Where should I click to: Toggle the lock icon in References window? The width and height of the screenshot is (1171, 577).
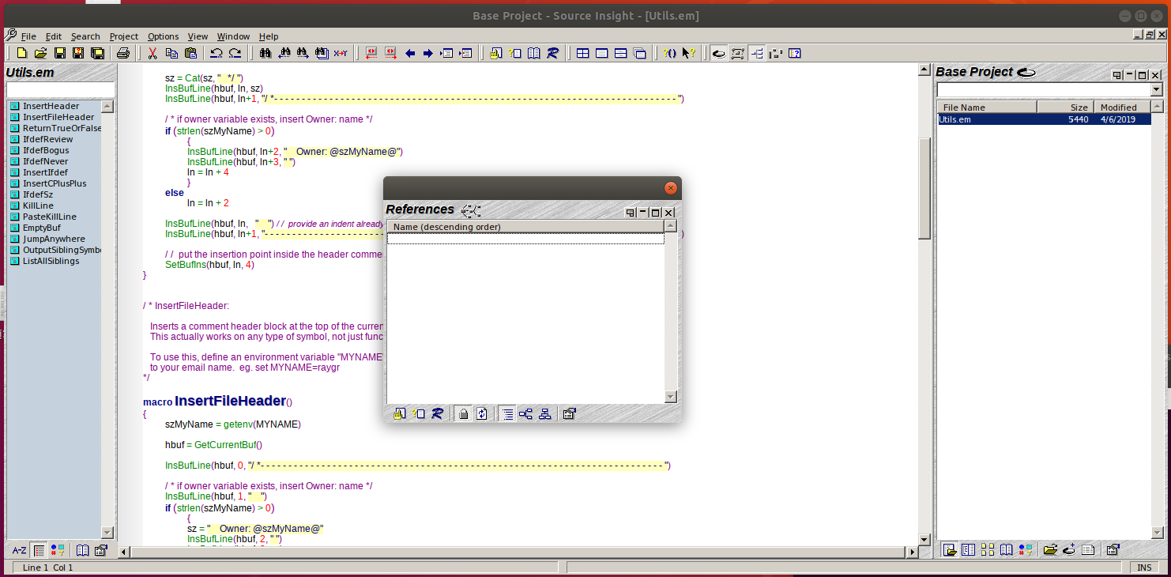click(x=462, y=413)
